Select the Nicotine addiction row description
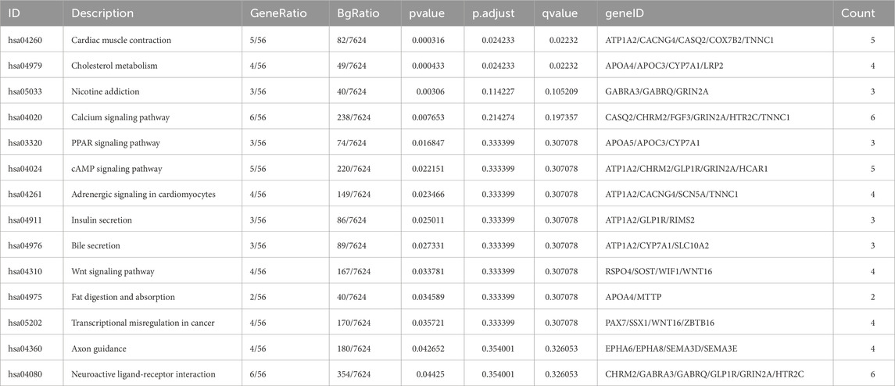 (x=106, y=91)
